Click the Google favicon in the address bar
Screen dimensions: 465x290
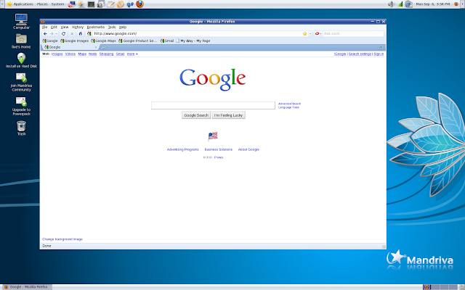(89, 34)
